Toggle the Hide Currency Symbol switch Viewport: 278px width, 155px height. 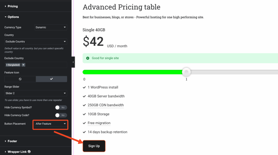[61, 107]
